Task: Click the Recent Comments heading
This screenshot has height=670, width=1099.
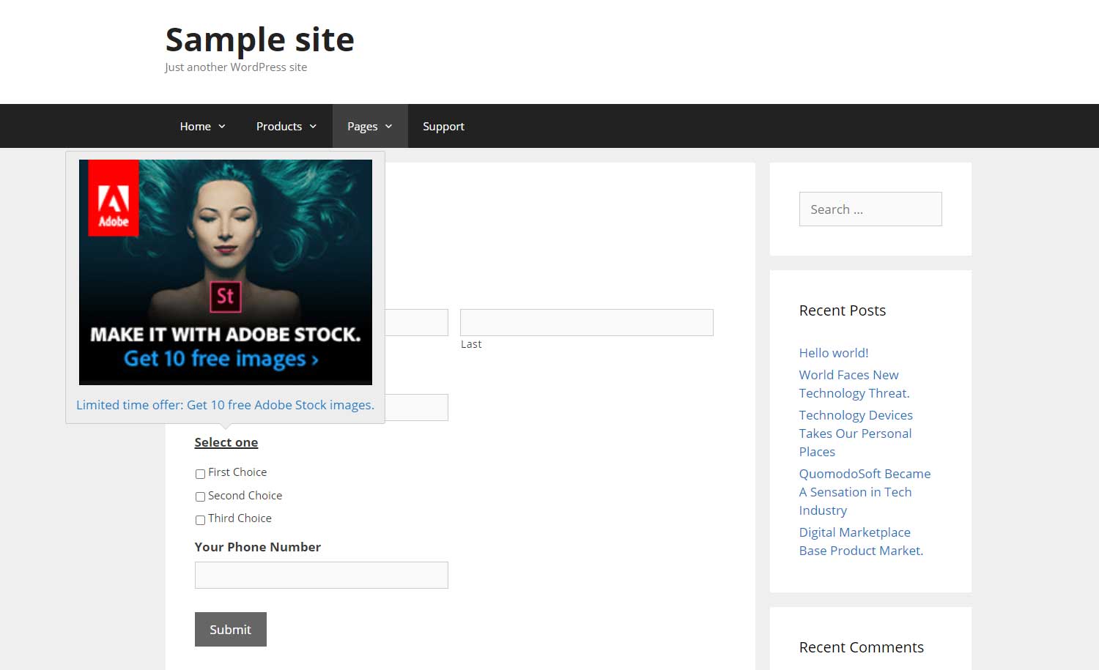Action: point(862,647)
